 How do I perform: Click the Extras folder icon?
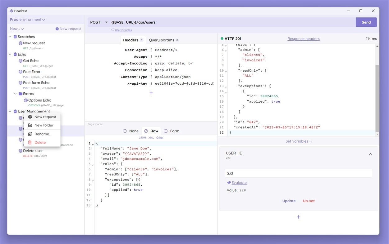pos(21,94)
